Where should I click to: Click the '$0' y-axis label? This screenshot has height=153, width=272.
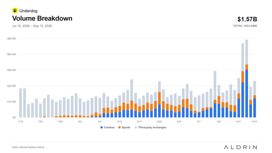[14, 117]
